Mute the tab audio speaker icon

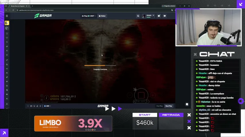coord(26,6)
